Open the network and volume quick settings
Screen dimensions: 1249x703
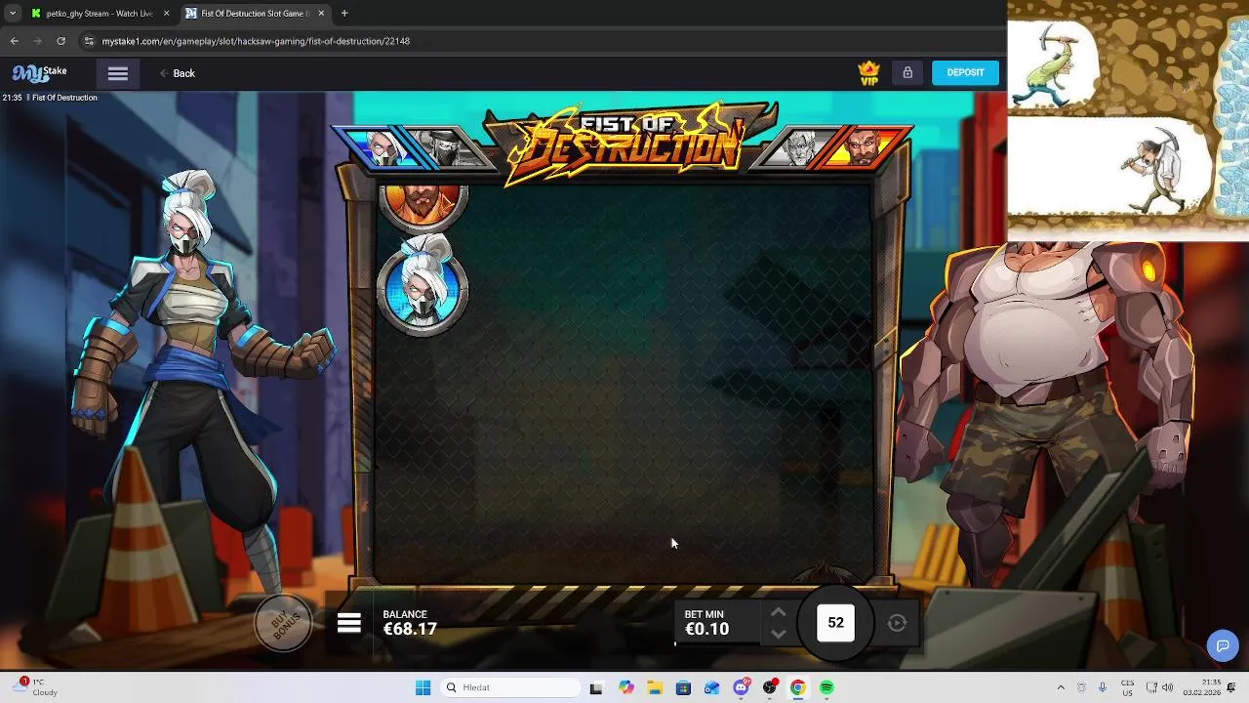(x=1161, y=687)
